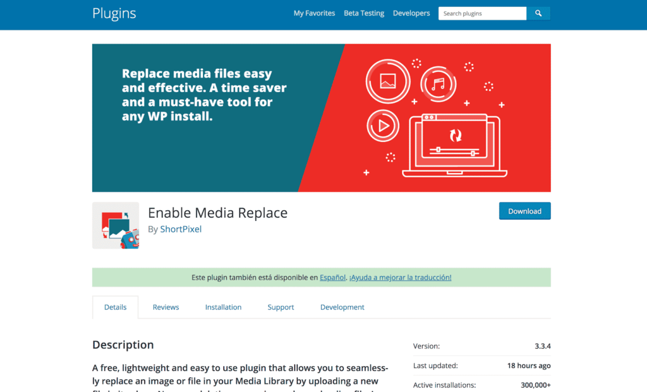Open the ShortPixel author profile
Viewport: 647px width, 392px height.
[181, 229]
